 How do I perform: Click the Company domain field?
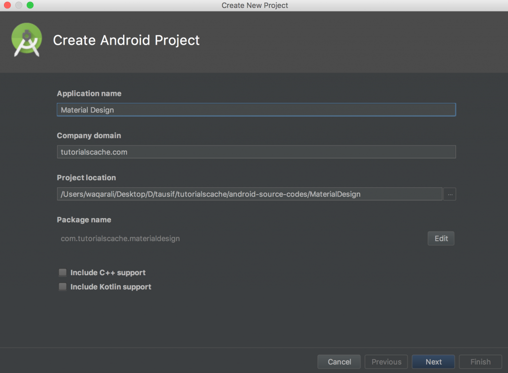click(256, 151)
